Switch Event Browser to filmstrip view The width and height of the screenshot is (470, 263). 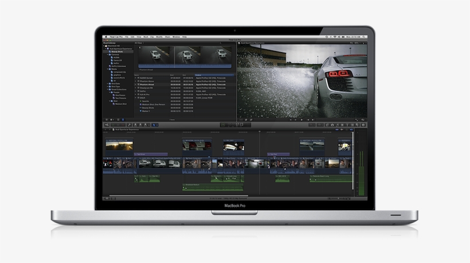(118, 120)
